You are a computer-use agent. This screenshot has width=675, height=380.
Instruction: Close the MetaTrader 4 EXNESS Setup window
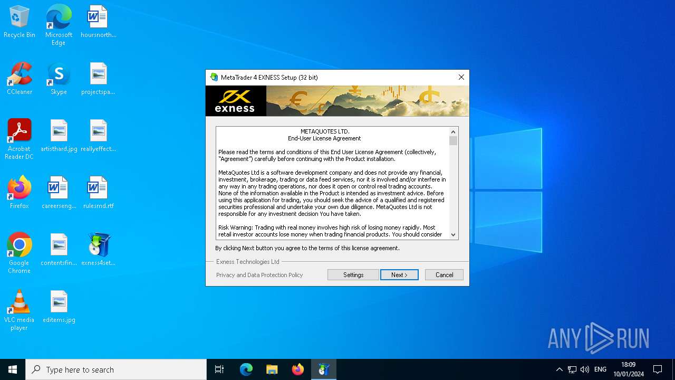pyautogui.click(x=461, y=77)
